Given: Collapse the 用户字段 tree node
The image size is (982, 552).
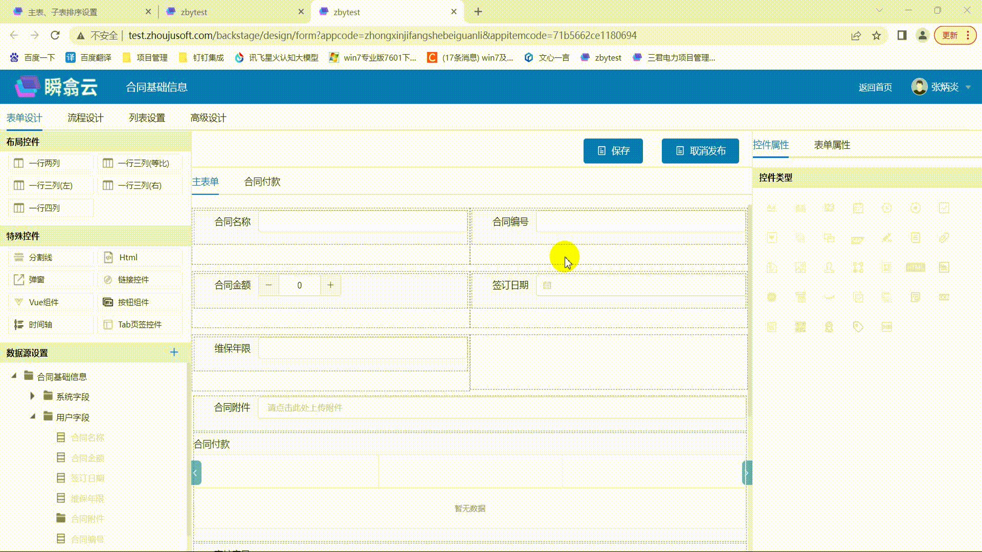Looking at the screenshot, I should point(32,417).
